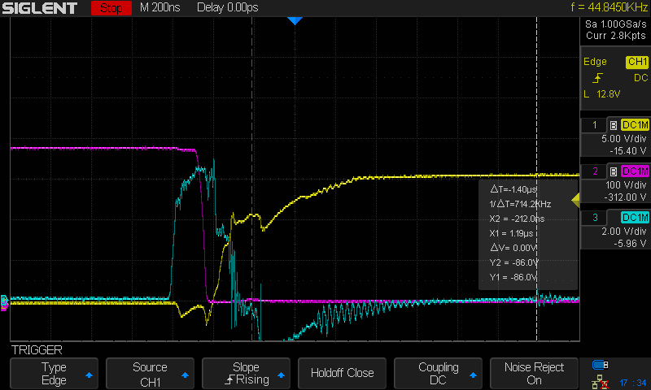Click the blue arrow on Source softkey
The height and width of the screenshot is (390, 651).
pyautogui.click(x=185, y=375)
